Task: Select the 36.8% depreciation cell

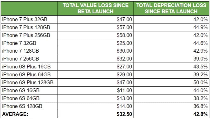Action: tap(201, 106)
